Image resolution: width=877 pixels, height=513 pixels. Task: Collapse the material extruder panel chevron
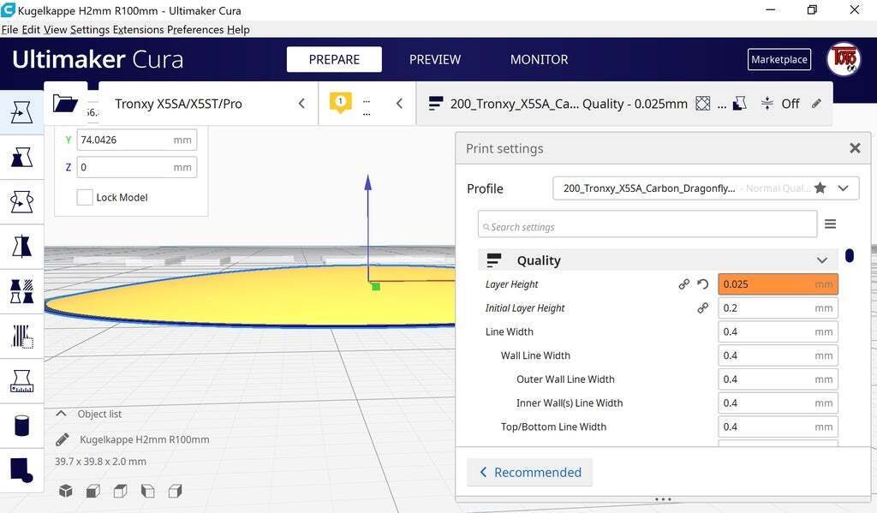[x=399, y=104]
